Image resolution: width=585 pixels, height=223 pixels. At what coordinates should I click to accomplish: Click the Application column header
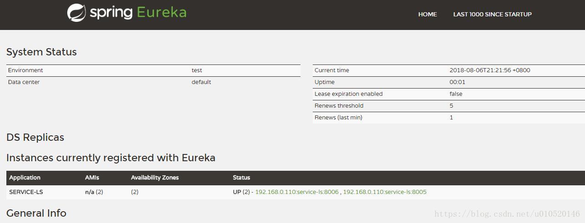click(25, 178)
